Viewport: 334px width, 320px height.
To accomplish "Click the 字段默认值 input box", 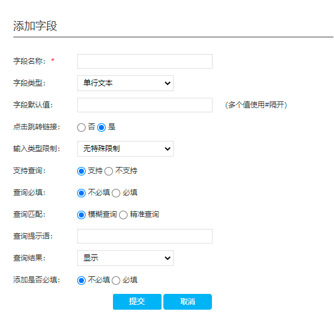I will pos(145,105).
